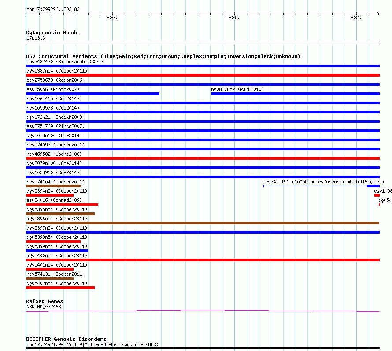Click the 800k ruler tick label
The height and width of the screenshot is (351, 392).
112,18
